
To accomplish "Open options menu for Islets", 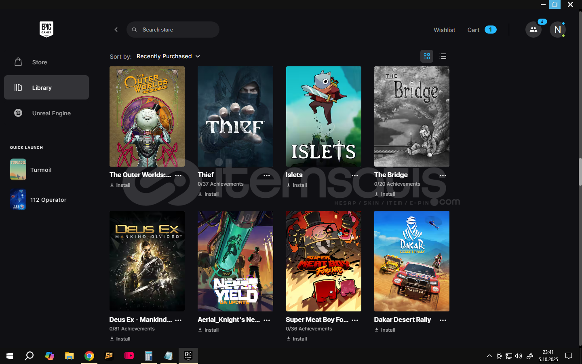I will click(355, 176).
